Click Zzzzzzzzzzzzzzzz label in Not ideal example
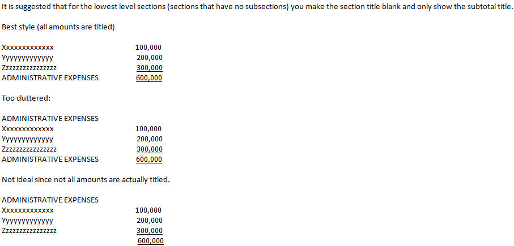This screenshot has width=514, height=246. (x=29, y=231)
